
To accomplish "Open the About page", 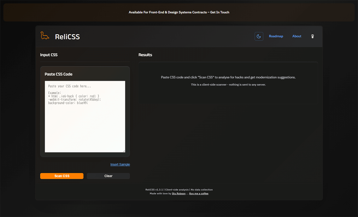I will 297,36.
